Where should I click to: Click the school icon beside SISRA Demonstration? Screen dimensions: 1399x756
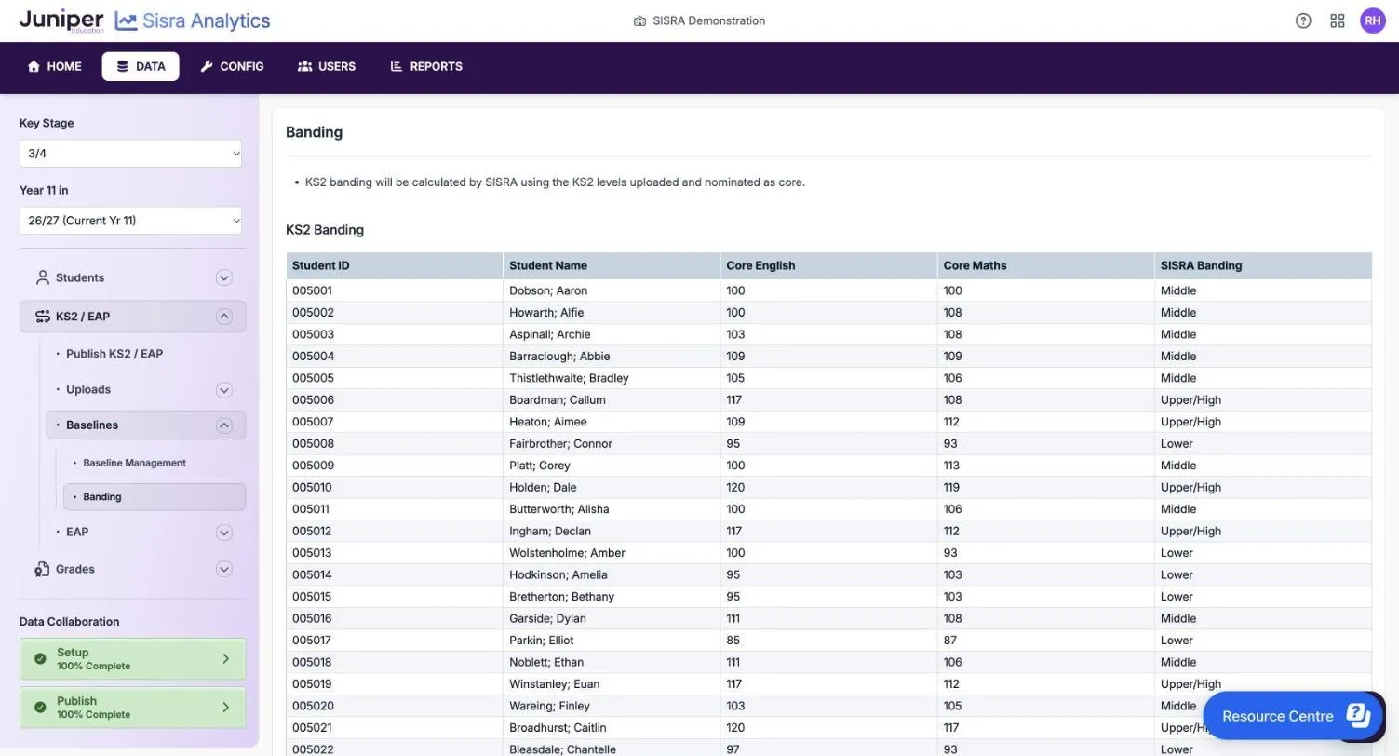click(639, 20)
